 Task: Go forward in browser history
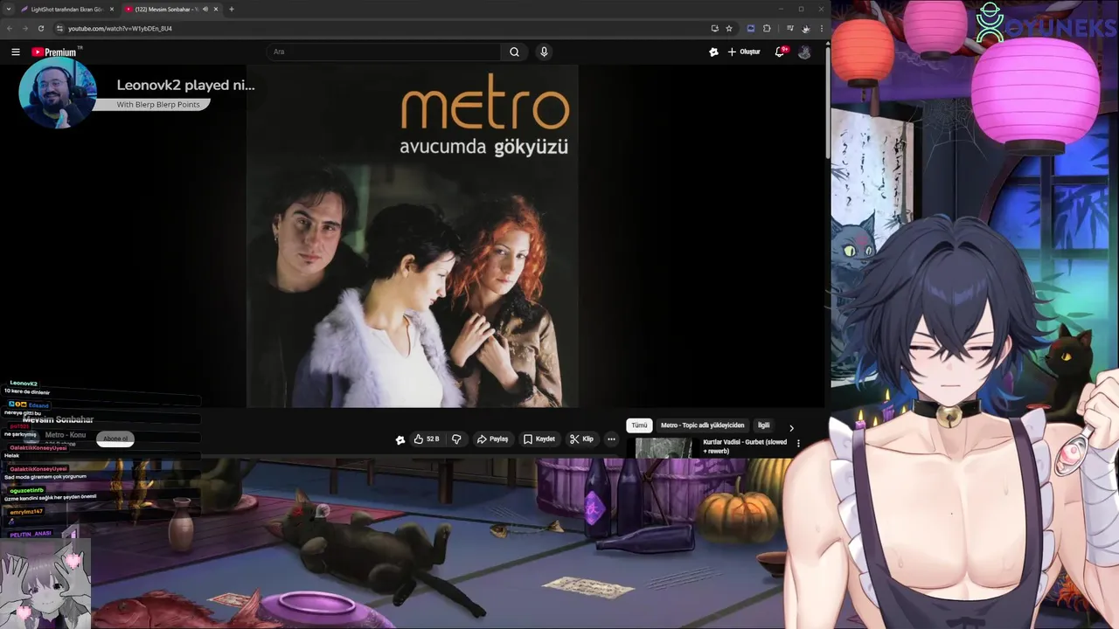click(24, 28)
